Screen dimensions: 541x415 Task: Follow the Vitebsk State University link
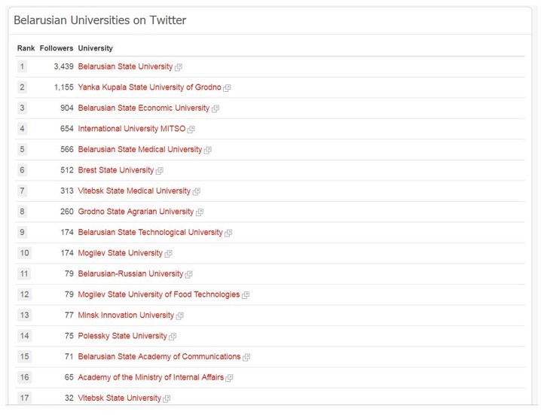(x=119, y=398)
